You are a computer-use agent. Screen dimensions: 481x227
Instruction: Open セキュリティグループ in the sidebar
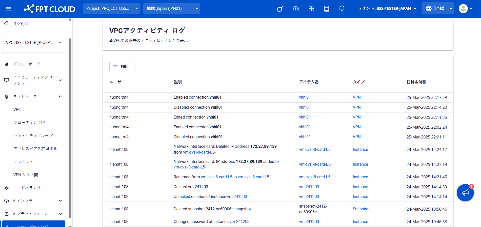click(33, 136)
